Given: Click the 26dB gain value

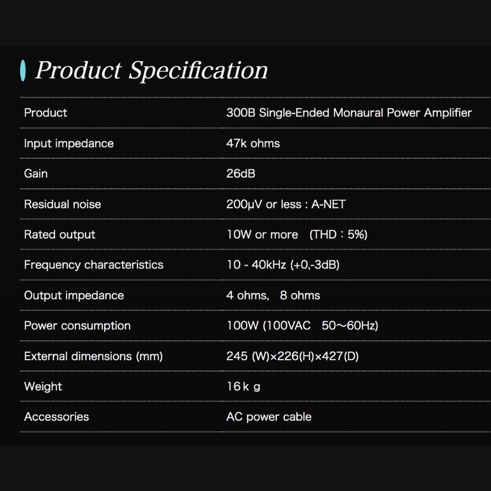Looking at the screenshot, I should [241, 173].
